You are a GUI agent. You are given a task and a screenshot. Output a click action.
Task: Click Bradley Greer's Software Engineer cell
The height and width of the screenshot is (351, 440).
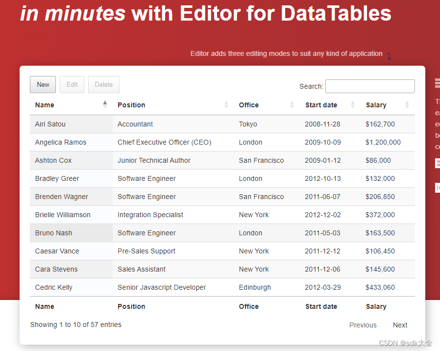173,178
